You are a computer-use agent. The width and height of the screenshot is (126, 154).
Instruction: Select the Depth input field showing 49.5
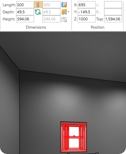(25, 12)
